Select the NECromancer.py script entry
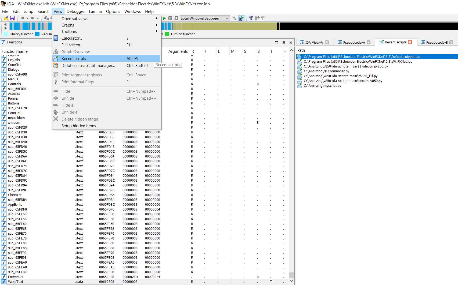Image resolution: width=458 pixels, height=285 pixels. point(377,71)
